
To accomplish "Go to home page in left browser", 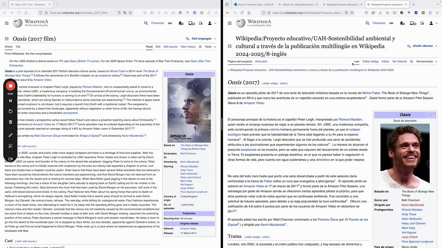I will [x=26, y=13].
